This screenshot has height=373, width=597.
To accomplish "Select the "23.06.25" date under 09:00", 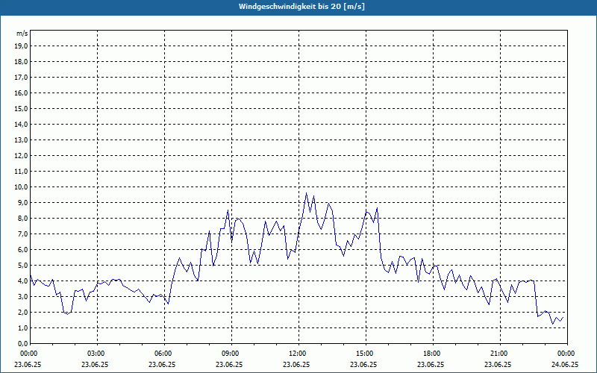I will coord(229,364).
